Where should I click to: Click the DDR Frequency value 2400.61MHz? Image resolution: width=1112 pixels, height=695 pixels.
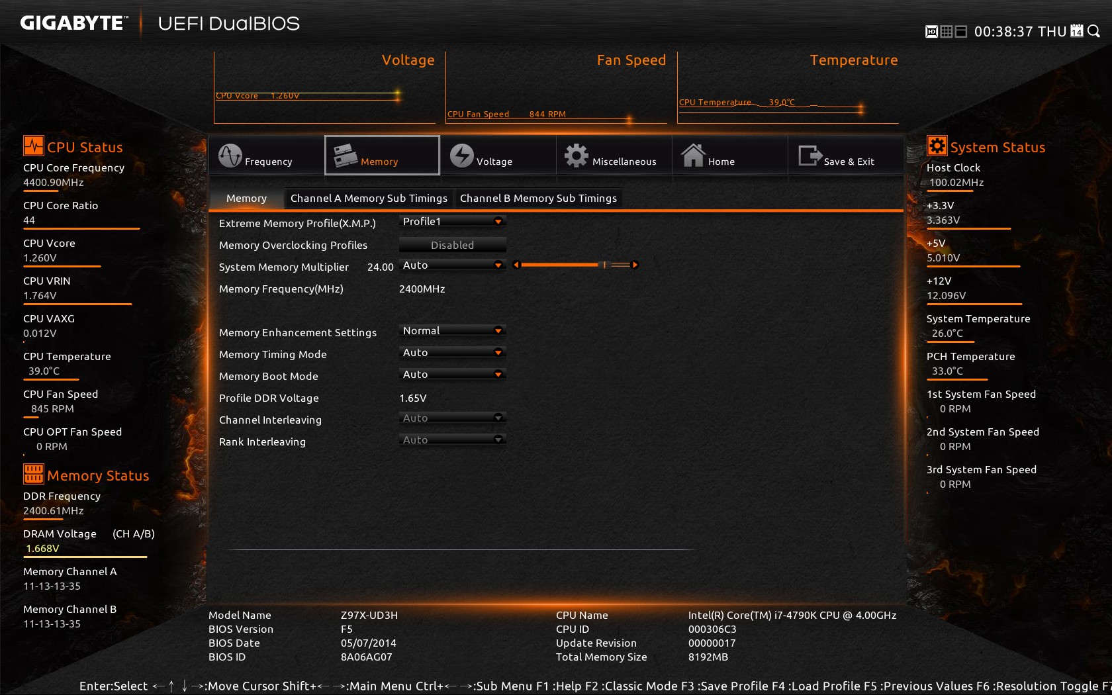[x=54, y=511]
